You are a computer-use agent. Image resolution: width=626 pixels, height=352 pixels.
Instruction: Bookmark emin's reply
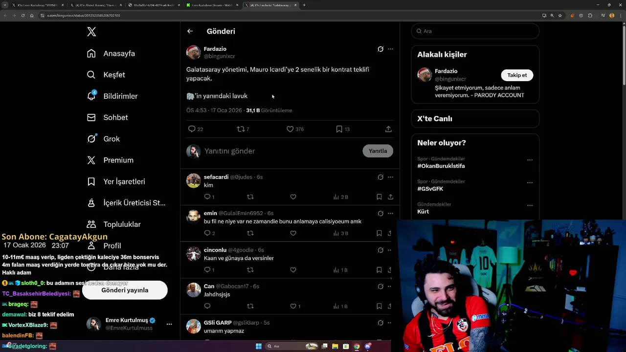pos(379,233)
